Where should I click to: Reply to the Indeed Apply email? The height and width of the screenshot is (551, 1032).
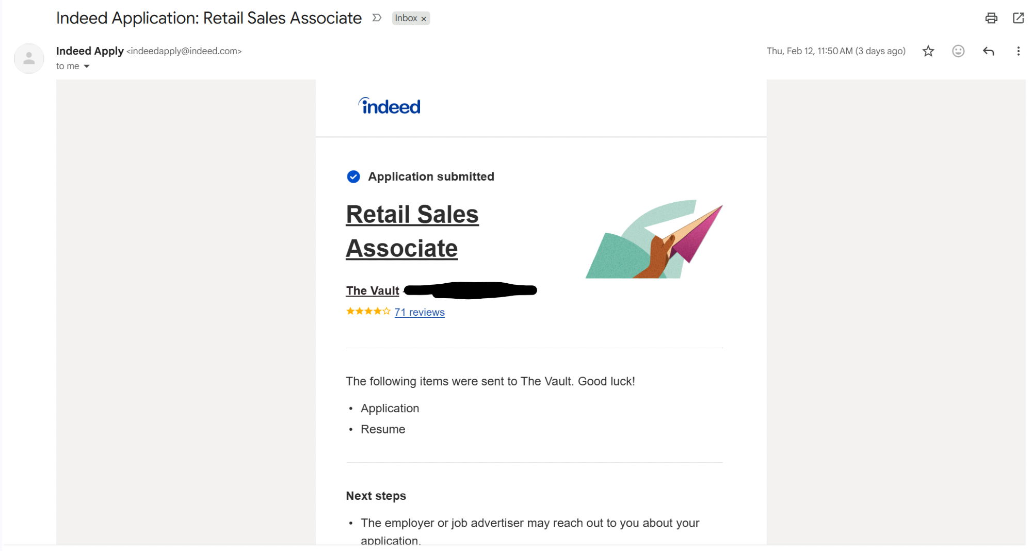tap(988, 51)
